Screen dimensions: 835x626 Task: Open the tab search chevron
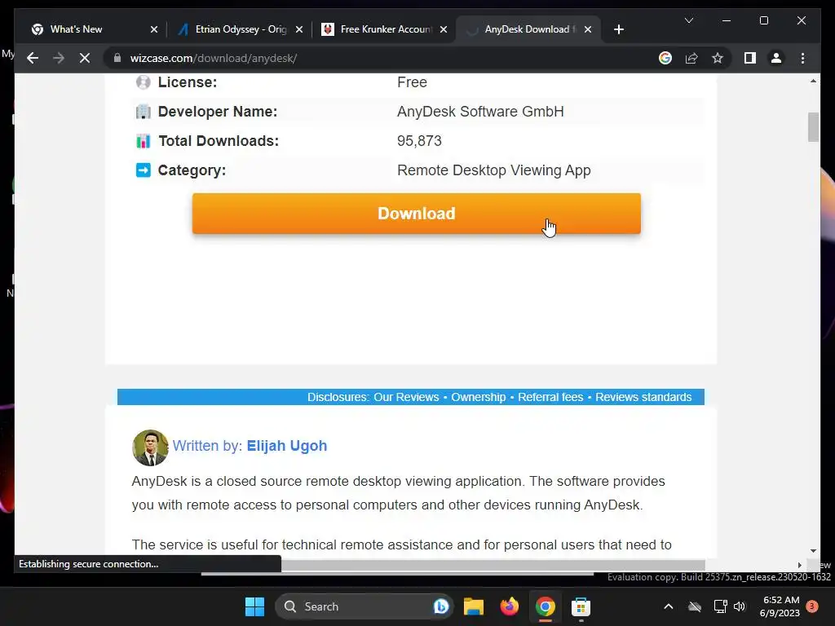coord(688,20)
